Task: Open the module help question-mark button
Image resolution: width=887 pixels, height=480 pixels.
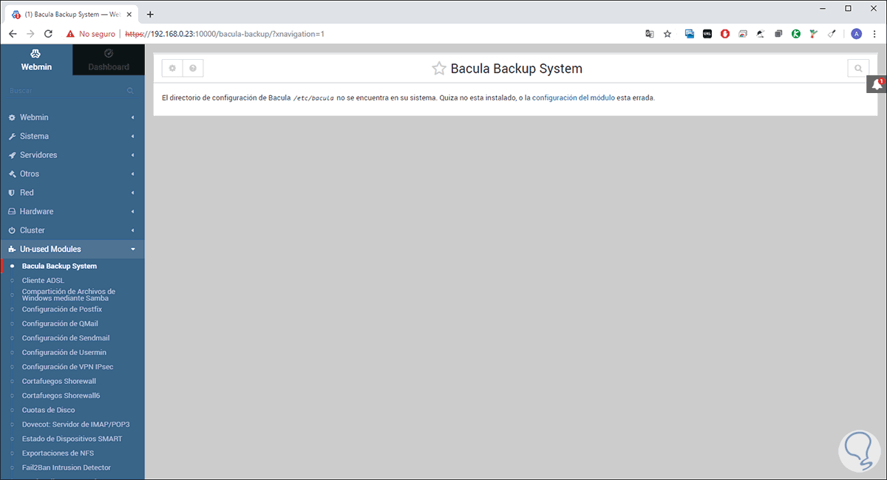Action: pyautogui.click(x=193, y=68)
